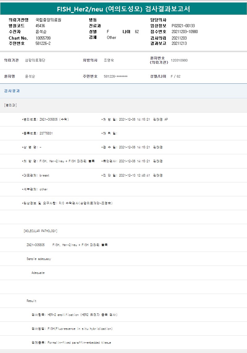The height and width of the screenshot is (353, 247).
Task: Select reception number 20211203-10980
Action: point(184,32)
